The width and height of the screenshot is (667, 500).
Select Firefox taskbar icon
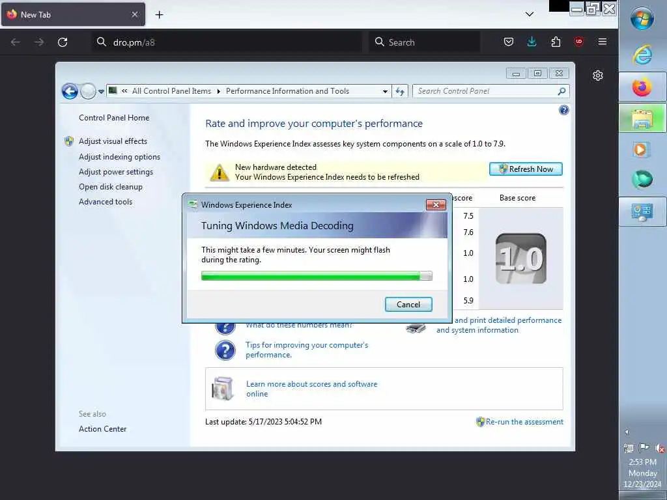(642, 87)
